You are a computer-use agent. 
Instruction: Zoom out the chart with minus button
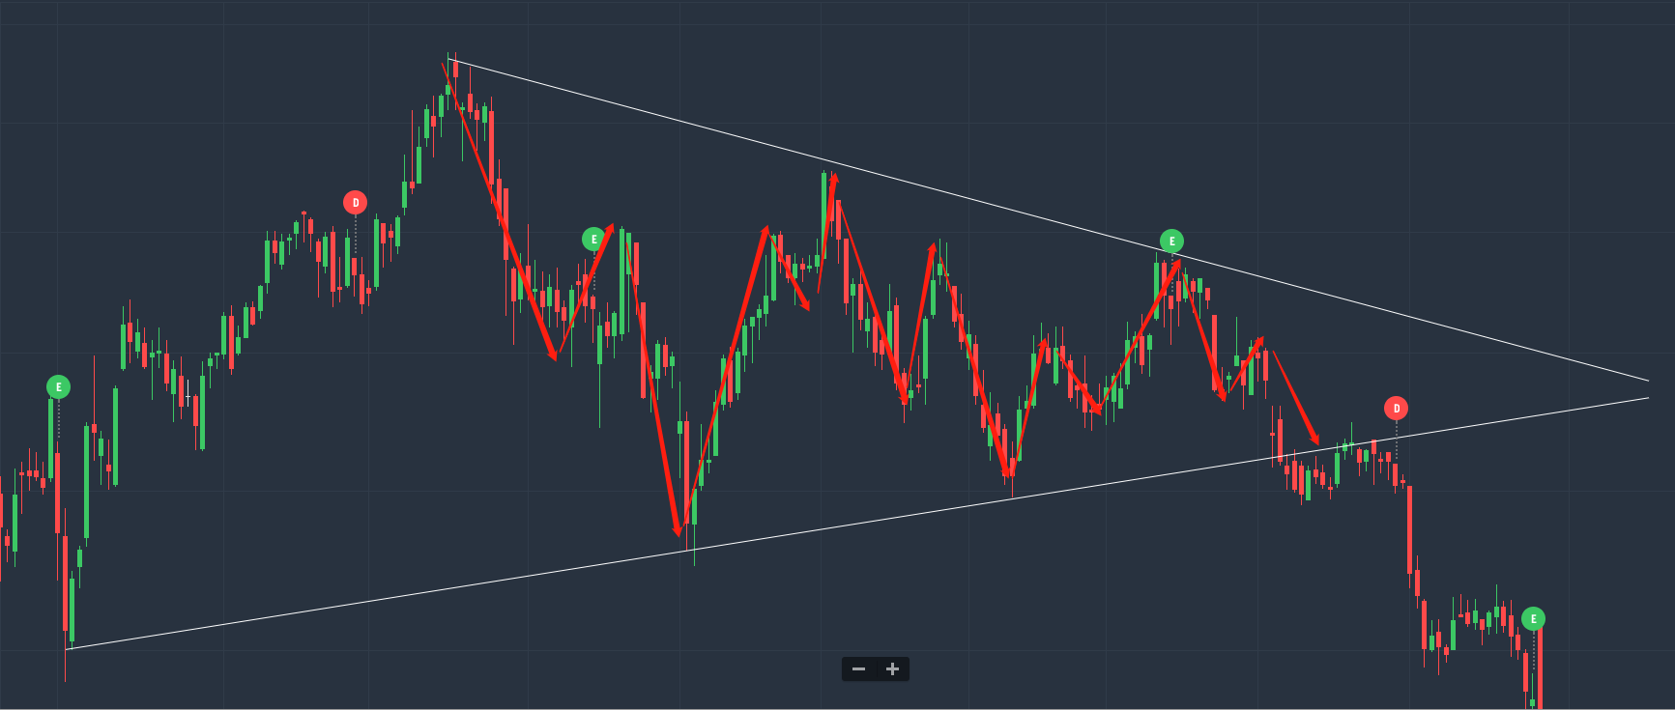click(x=858, y=668)
